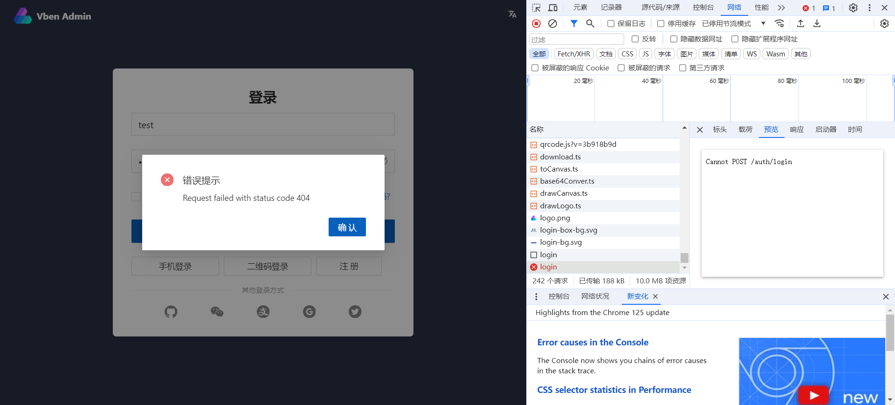The height and width of the screenshot is (405, 895).
Task: Open Error causes in the Console link
Action: [x=593, y=343]
